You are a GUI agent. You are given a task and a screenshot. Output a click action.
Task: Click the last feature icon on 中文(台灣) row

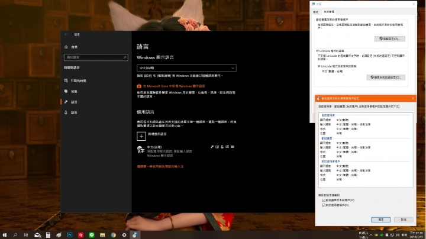233,147
